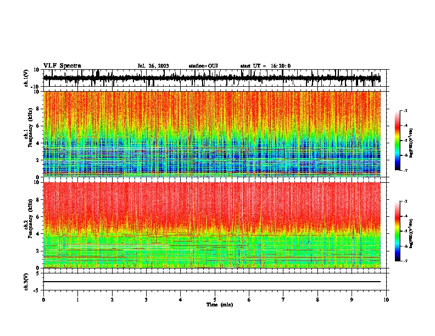Click the "station=OUJ" header label
The image size is (435, 336).
(203, 66)
